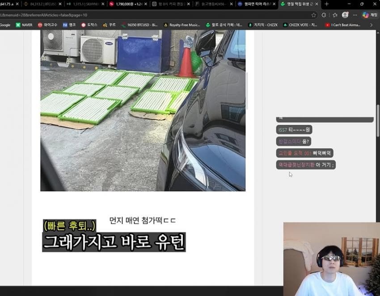Open a new browser tab
The image size is (380, 296).
326,4
